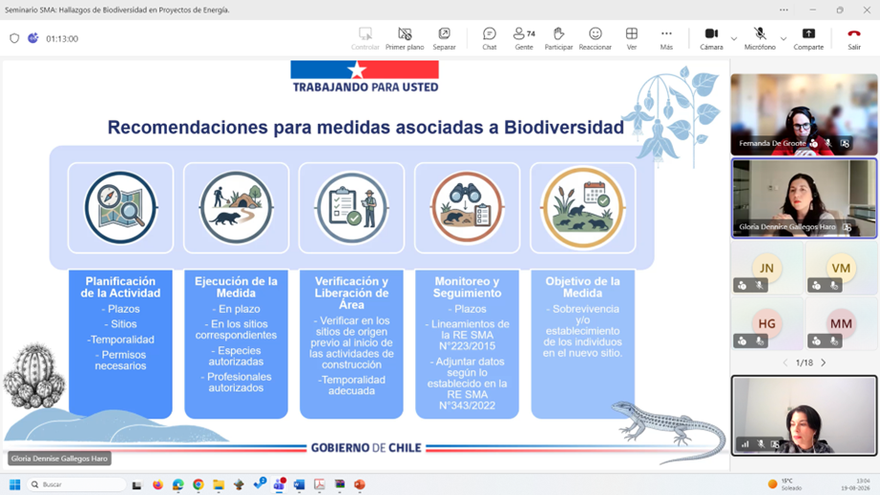Open To Do checkmark app on taskbar
The height and width of the screenshot is (495, 880).
tap(260, 484)
